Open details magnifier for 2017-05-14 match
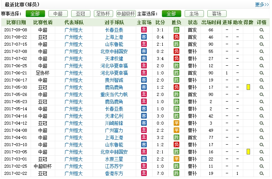 tap(261, 109)
